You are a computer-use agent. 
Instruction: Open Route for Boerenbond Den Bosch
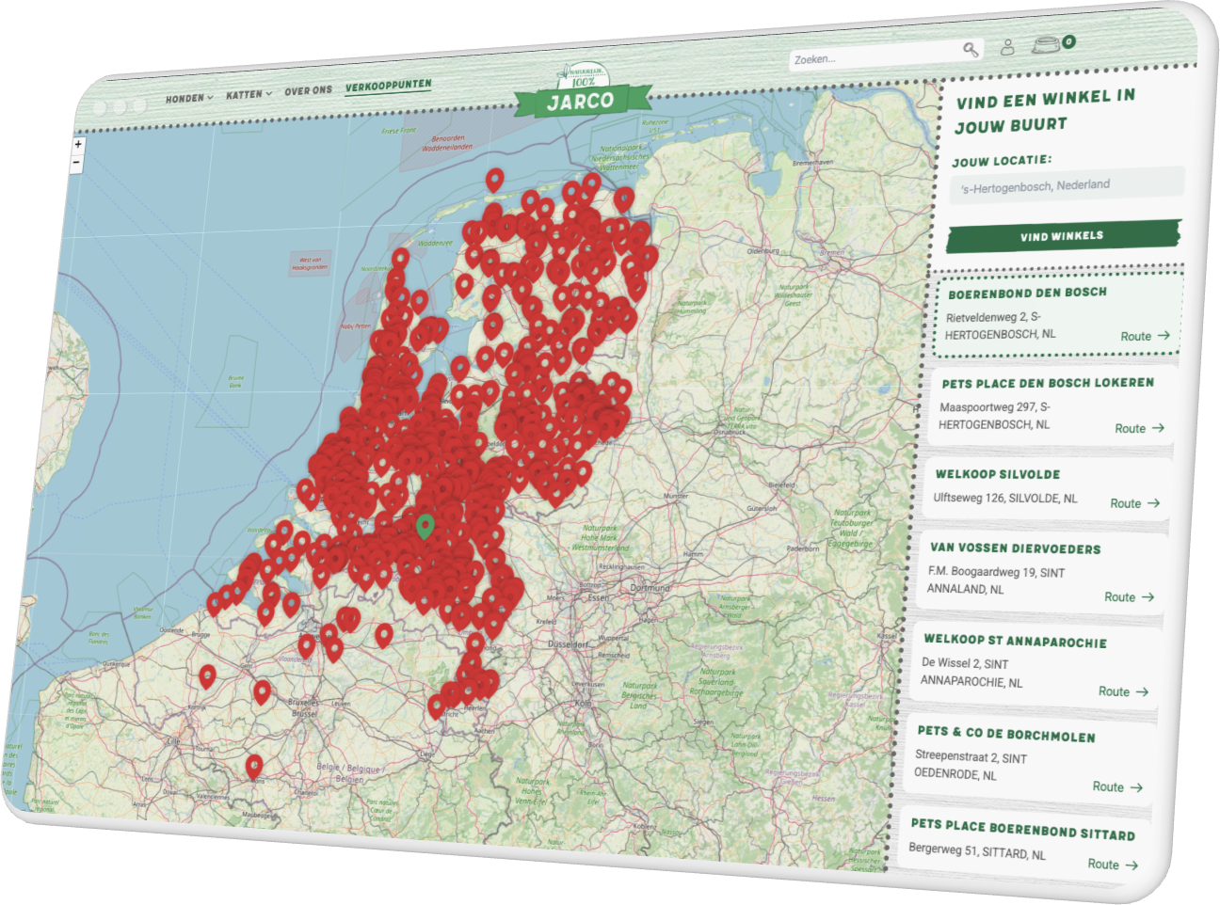[x=1145, y=336]
